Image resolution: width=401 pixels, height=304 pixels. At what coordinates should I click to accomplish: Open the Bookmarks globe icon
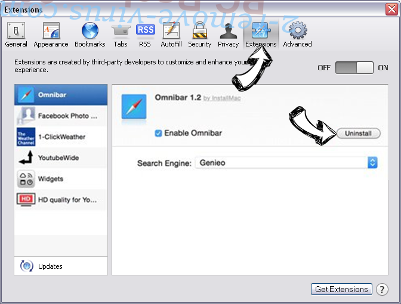[90, 30]
